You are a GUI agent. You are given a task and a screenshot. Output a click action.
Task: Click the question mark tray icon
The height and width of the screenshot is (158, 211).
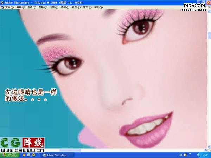(x=185, y=155)
